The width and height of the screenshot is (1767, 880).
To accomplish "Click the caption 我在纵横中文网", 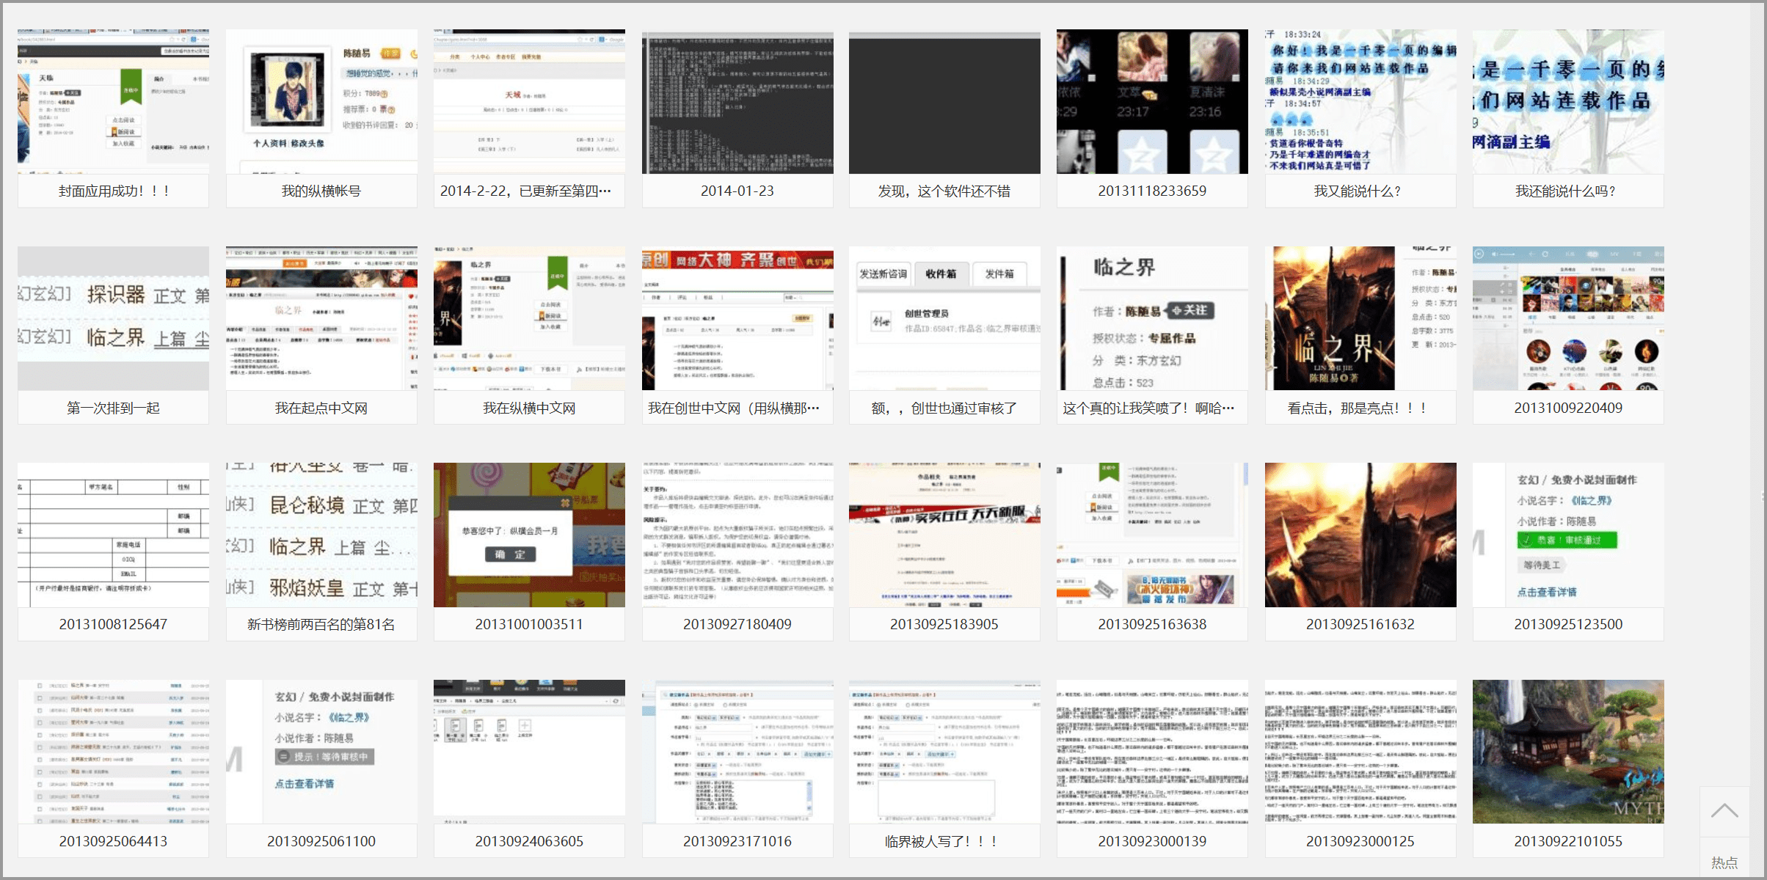I will (529, 408).
